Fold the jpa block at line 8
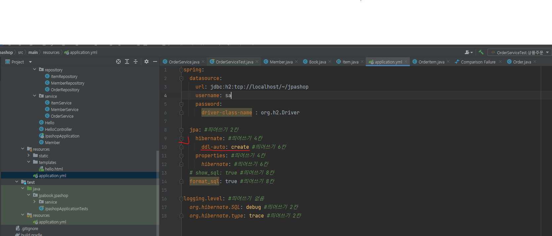Image resolution: width=552 pixels, height=236 pixels. (181, 130)
